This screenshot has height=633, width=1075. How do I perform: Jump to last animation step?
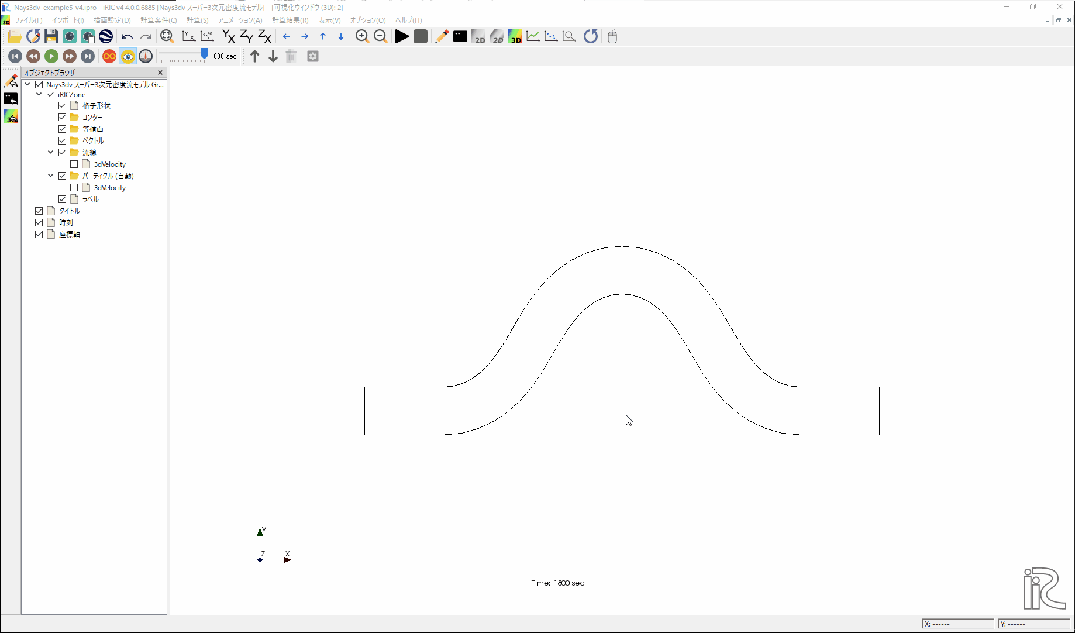point(88,56)
